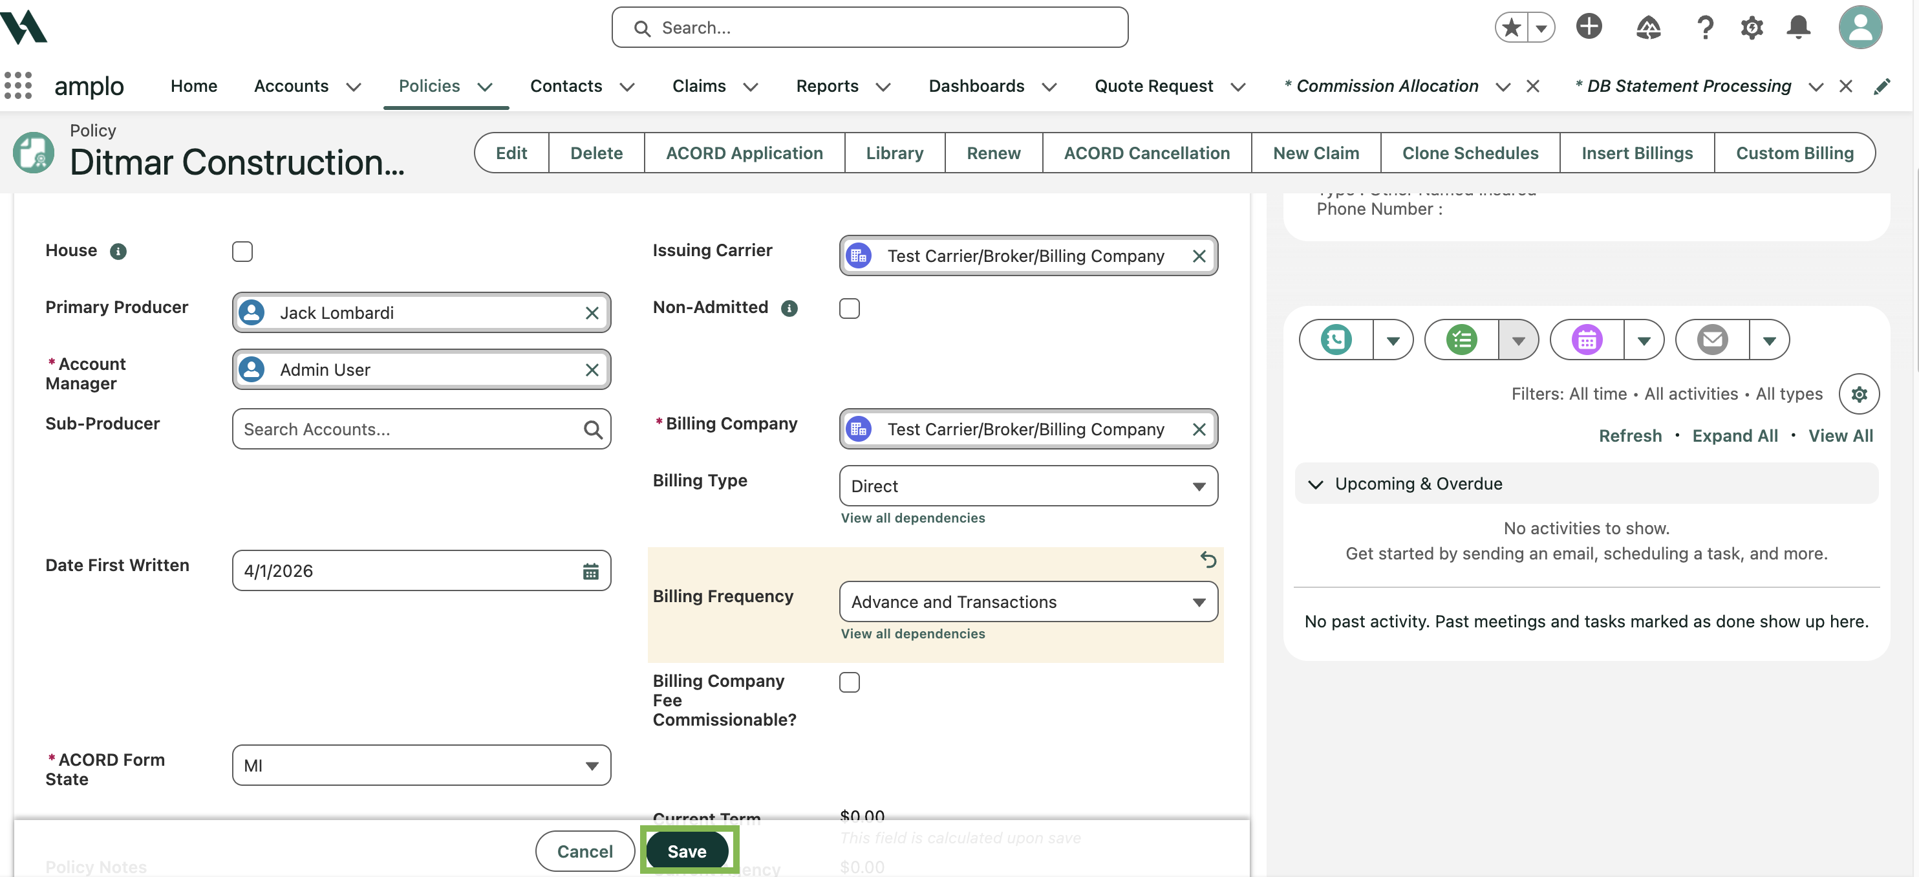Click View All in the activity panel
The width and height of the screenshot is (1919, 877).
pyautogui.click(x=1840, y=436)
